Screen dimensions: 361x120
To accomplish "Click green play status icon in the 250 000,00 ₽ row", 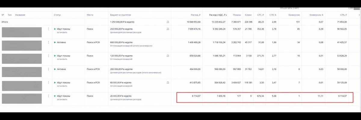I will point(55,29).
